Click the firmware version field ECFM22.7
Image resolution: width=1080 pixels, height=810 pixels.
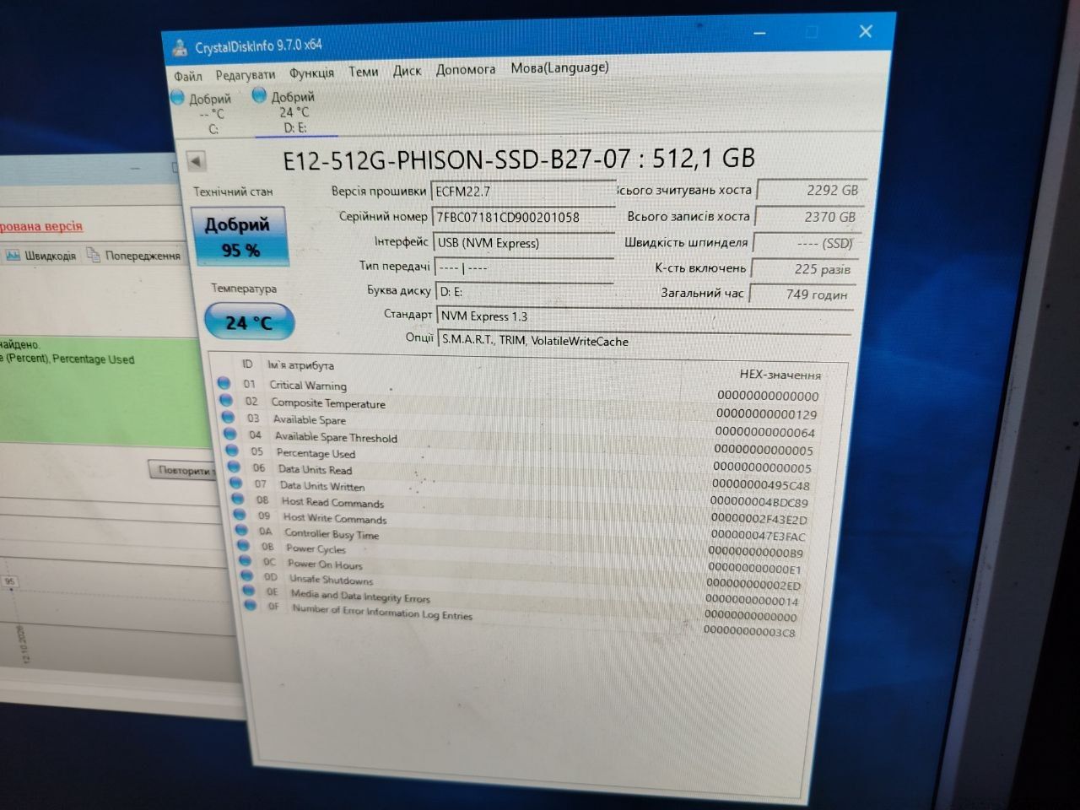coord(522,191)
